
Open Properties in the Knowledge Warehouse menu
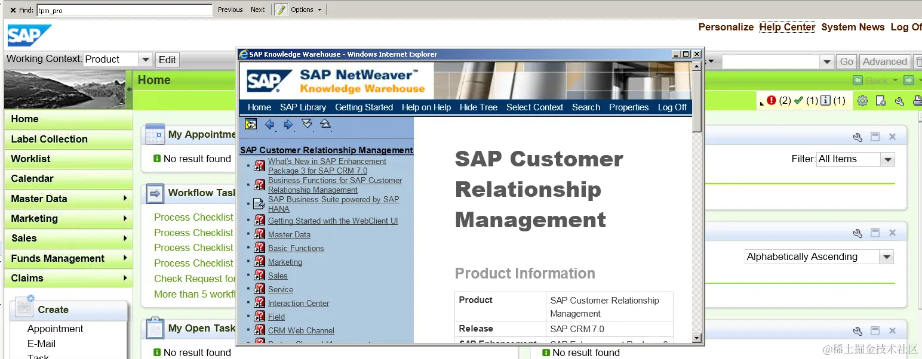coord(629,107)
